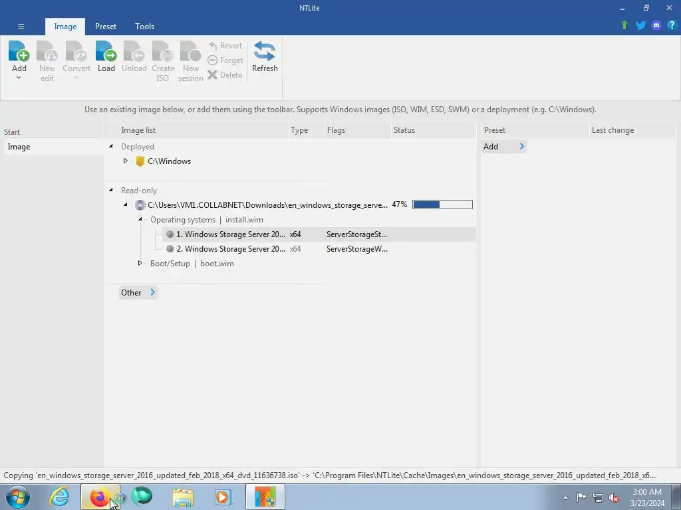Click the muted volume tray icon
681x510 pixels.
tap(614, 497)
